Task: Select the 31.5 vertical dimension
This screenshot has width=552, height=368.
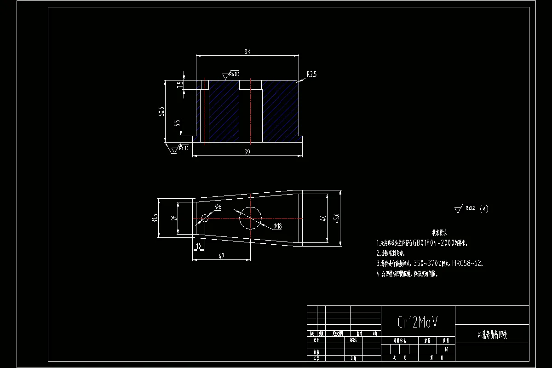Action: (155, 218)
